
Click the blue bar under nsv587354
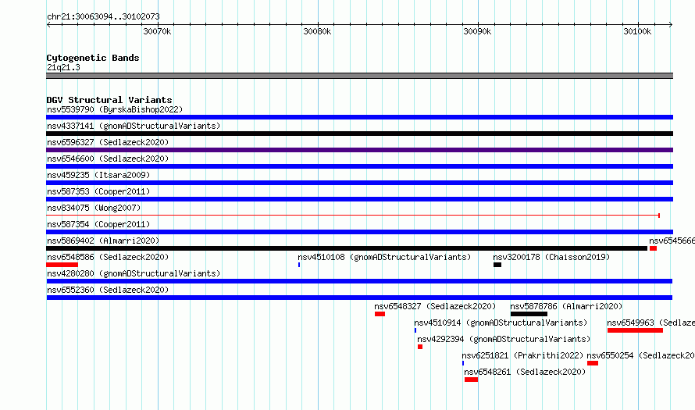point(359,232)
